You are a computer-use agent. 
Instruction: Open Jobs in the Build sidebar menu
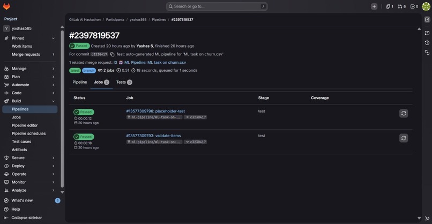(30, 117)
